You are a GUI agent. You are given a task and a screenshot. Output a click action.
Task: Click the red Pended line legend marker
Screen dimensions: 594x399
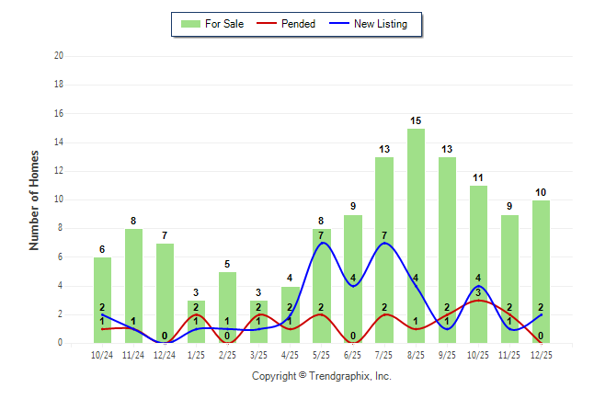269,24
